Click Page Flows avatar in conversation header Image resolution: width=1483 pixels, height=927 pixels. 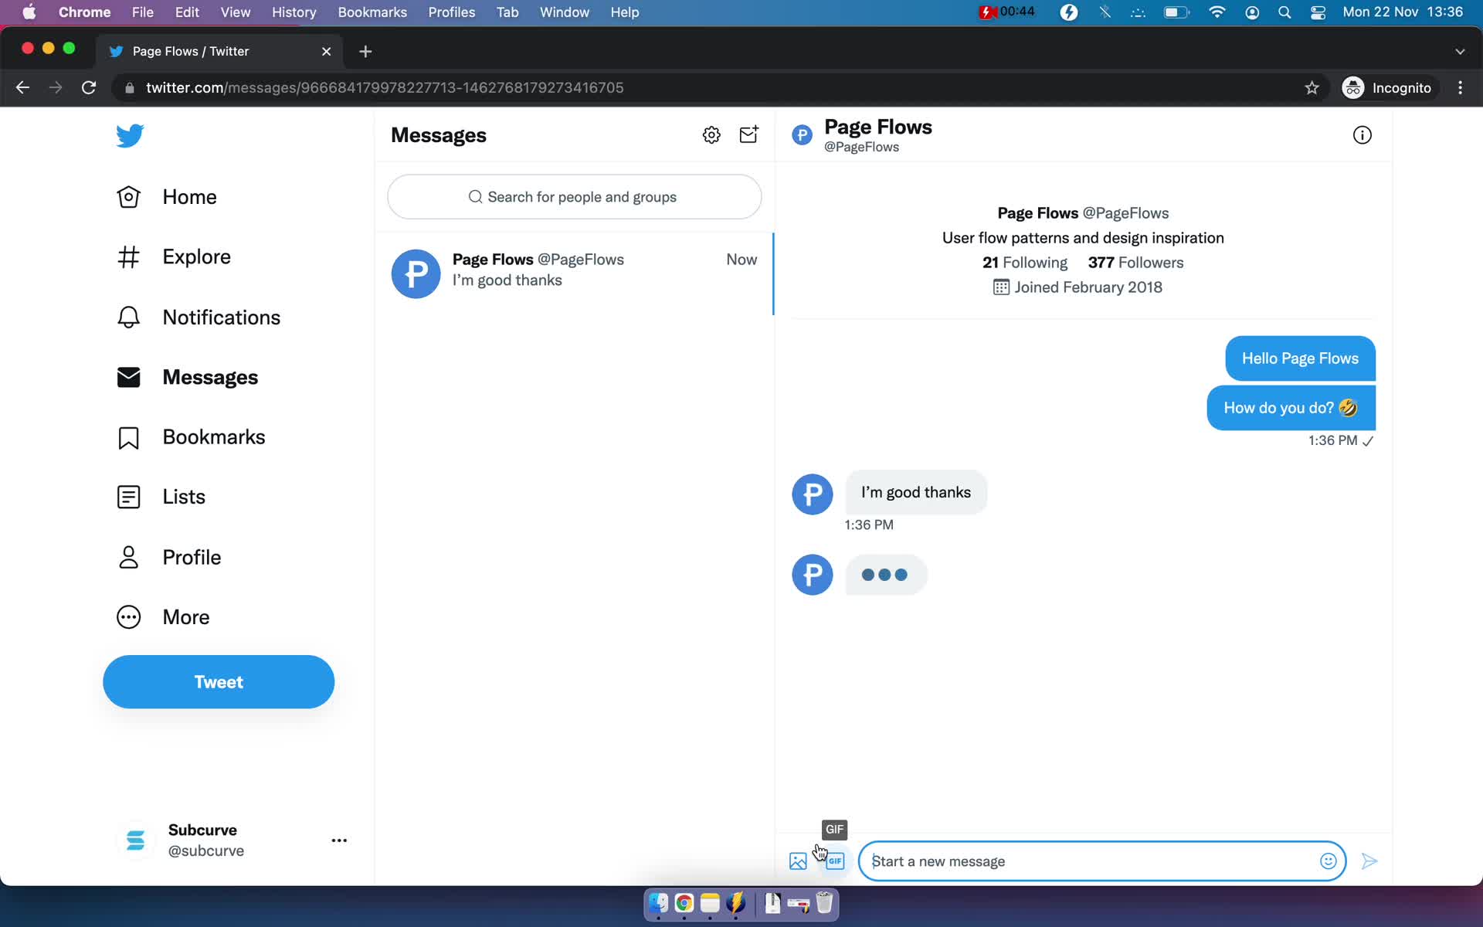tap(802, 136)
